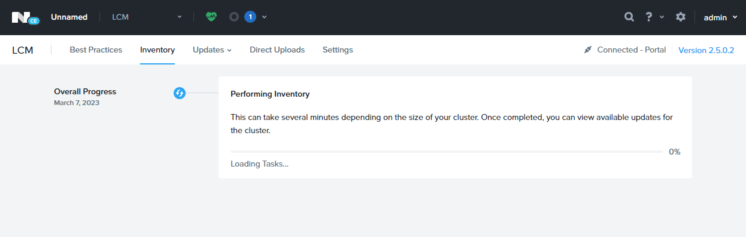
Task: Open the Version 2.5.0.2 link
Action: pos(706,50)
